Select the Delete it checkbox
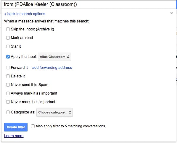This screenshot has height=143, width=177. point(8,76)
